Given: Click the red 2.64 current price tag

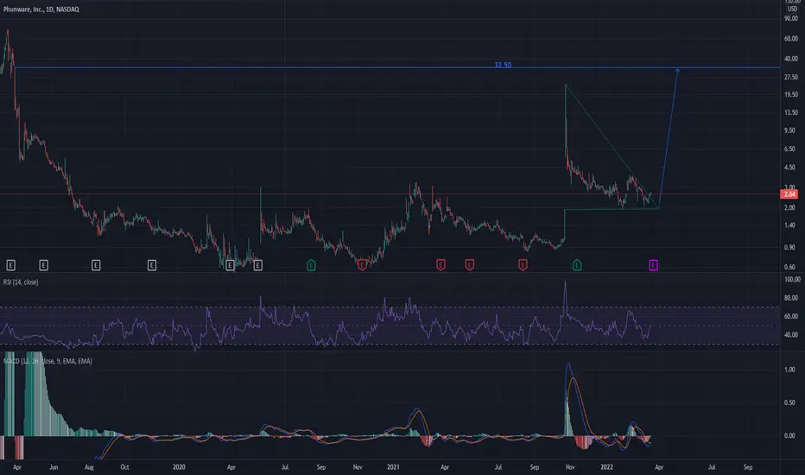Looking at the screenshot, I should pyautogui.click(x=789, y=194).
